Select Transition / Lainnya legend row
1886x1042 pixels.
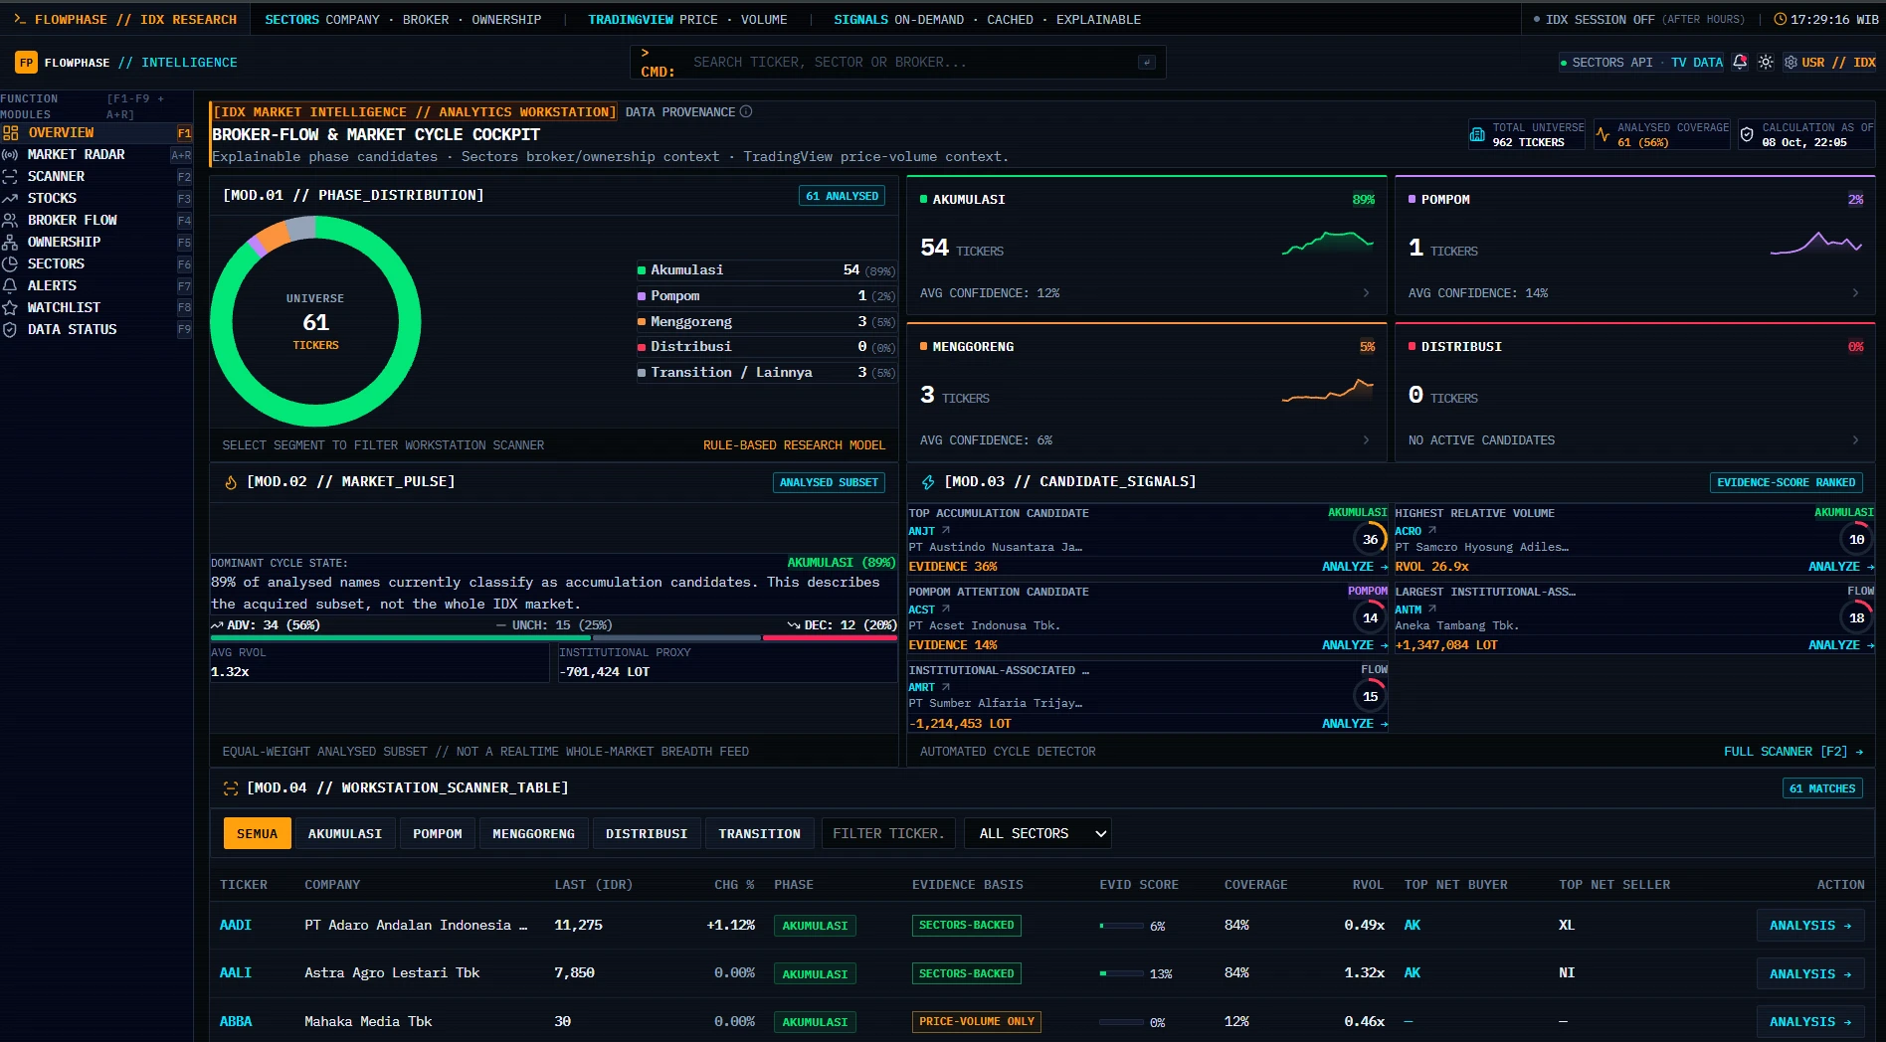pos(766,373)
